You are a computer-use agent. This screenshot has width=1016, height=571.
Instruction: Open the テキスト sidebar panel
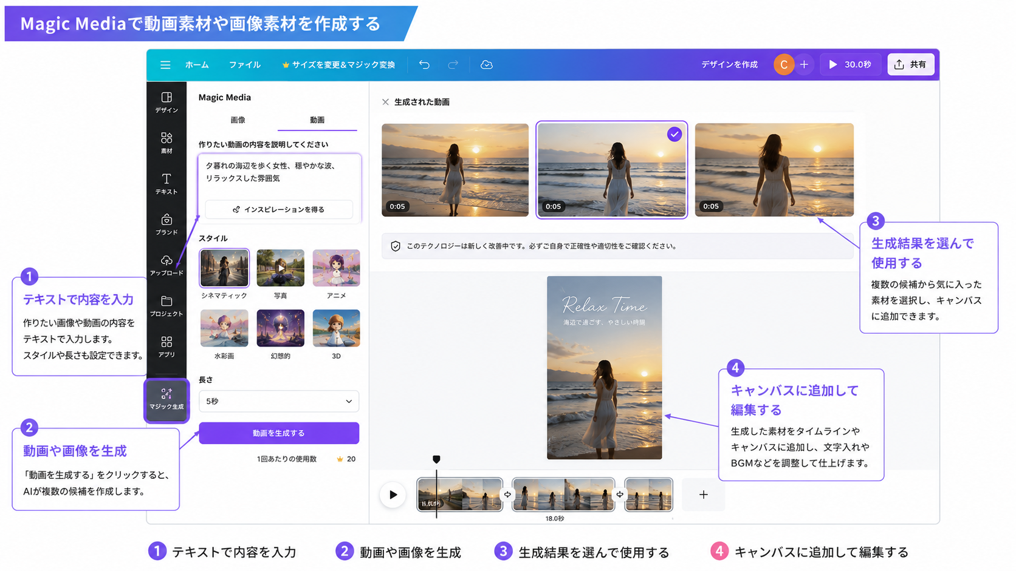point(166,184)
